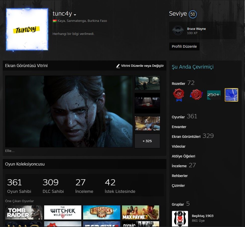Screen dimensions: 245x227
Task: Open the Seviye 51 level badge
Action: coord(193,14)
